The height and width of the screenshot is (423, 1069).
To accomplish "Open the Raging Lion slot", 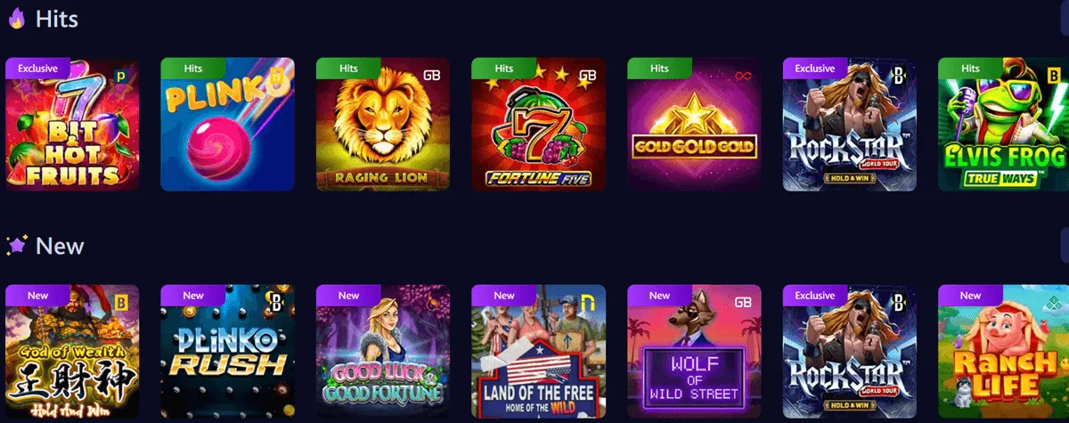I will pos(383,125).
